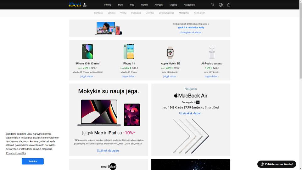Click the green iPhone 11 image

click(129, 51)
